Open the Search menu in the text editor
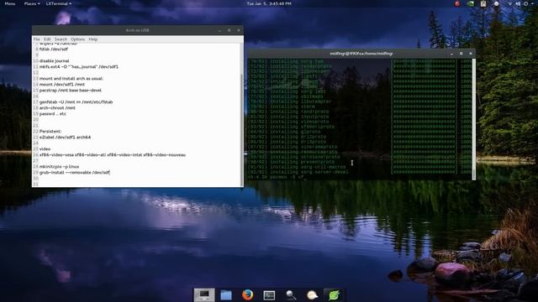 coord(61,39)
